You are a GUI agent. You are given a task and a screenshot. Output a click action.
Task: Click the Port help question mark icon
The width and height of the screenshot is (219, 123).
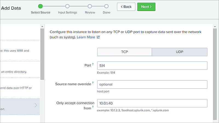(x=93, y=64)
